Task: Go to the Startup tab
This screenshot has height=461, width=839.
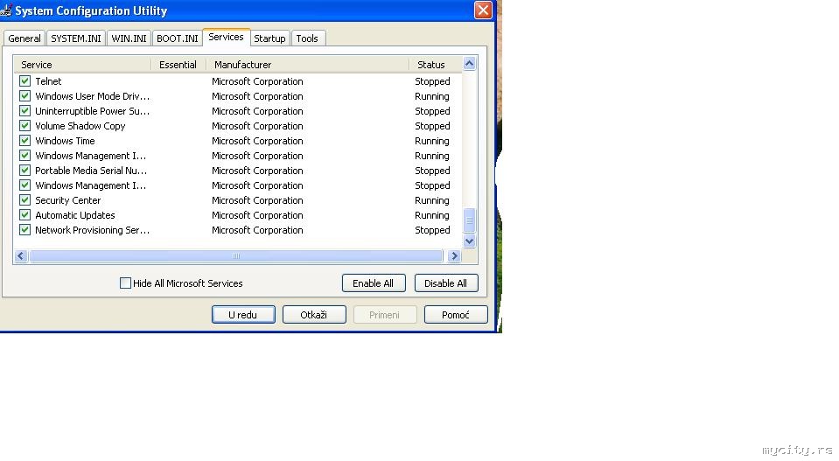Action: tap(269, 38)
